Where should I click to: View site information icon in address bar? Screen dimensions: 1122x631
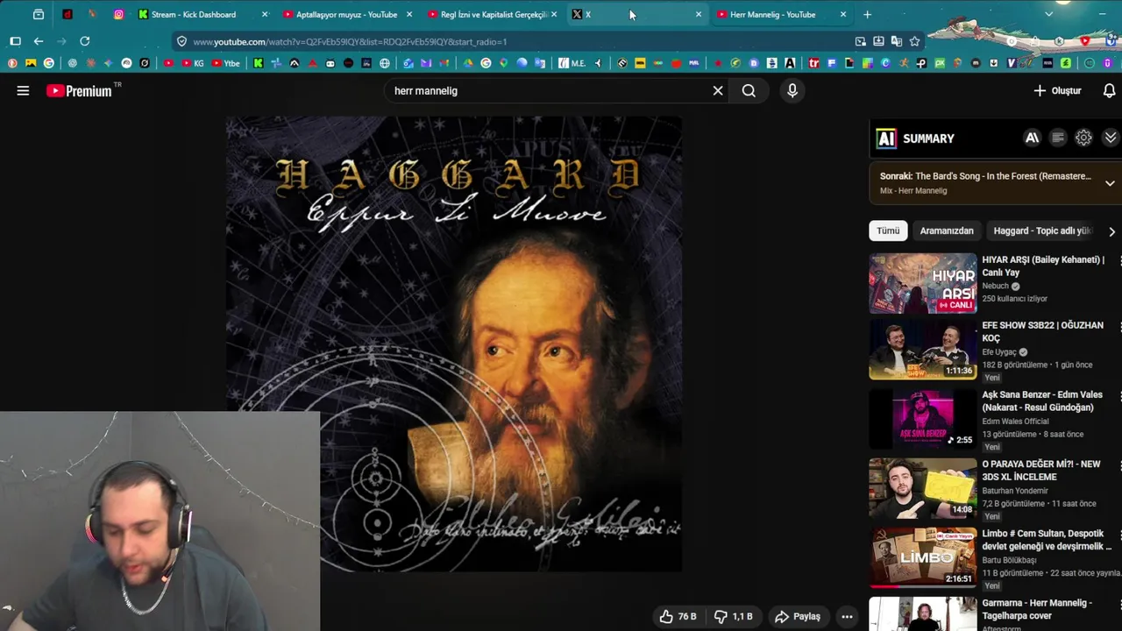click(181, 41)
